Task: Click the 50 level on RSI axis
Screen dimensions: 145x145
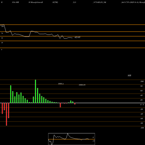Action: (2, 38)
